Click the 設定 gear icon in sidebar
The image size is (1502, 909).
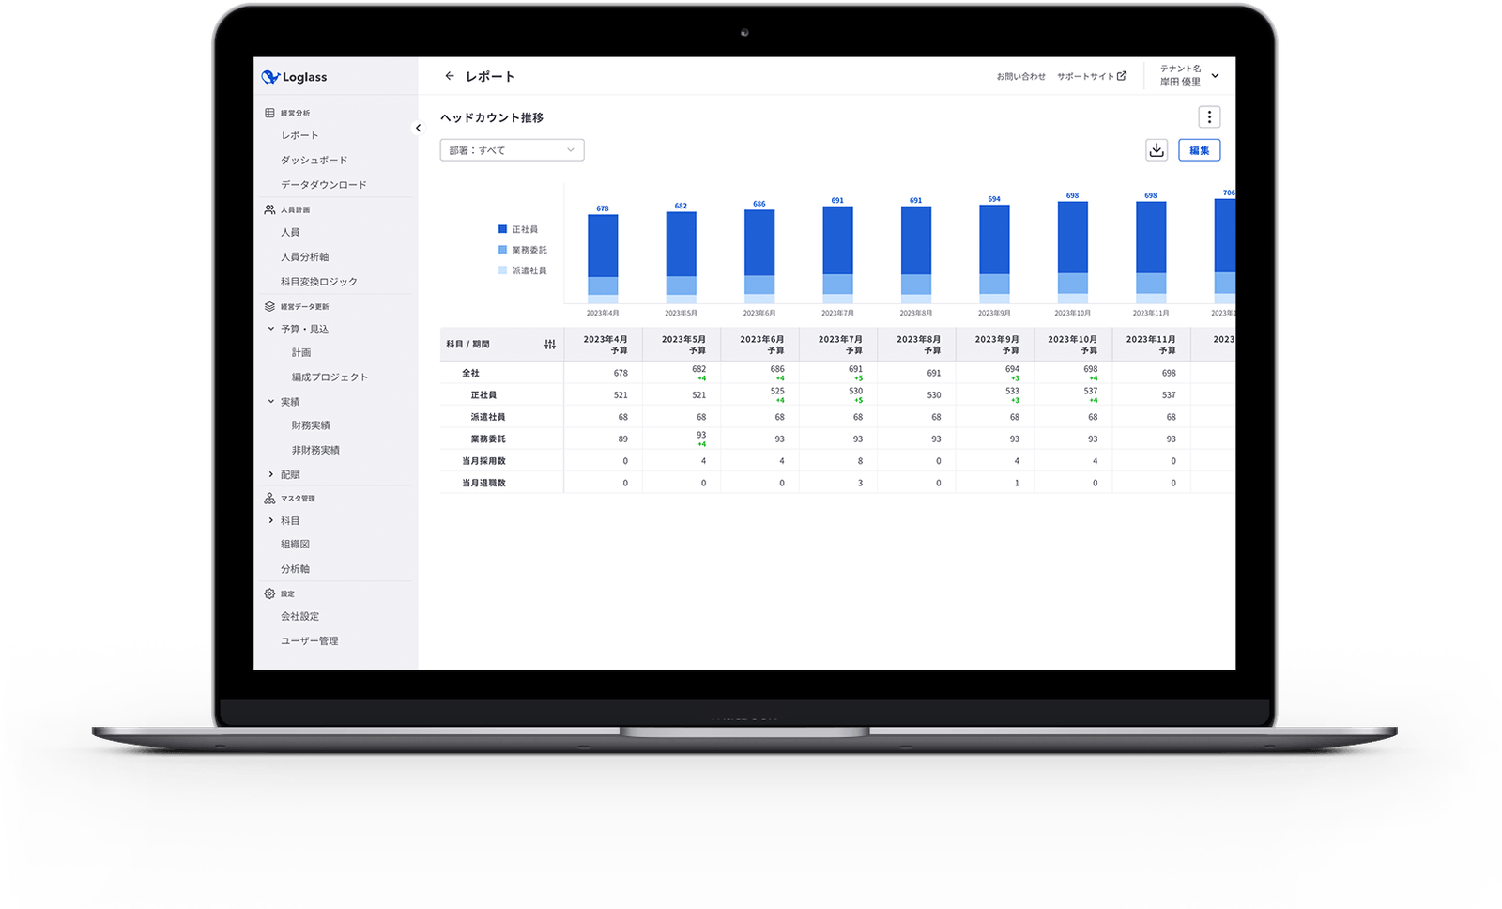coord(270,593)
